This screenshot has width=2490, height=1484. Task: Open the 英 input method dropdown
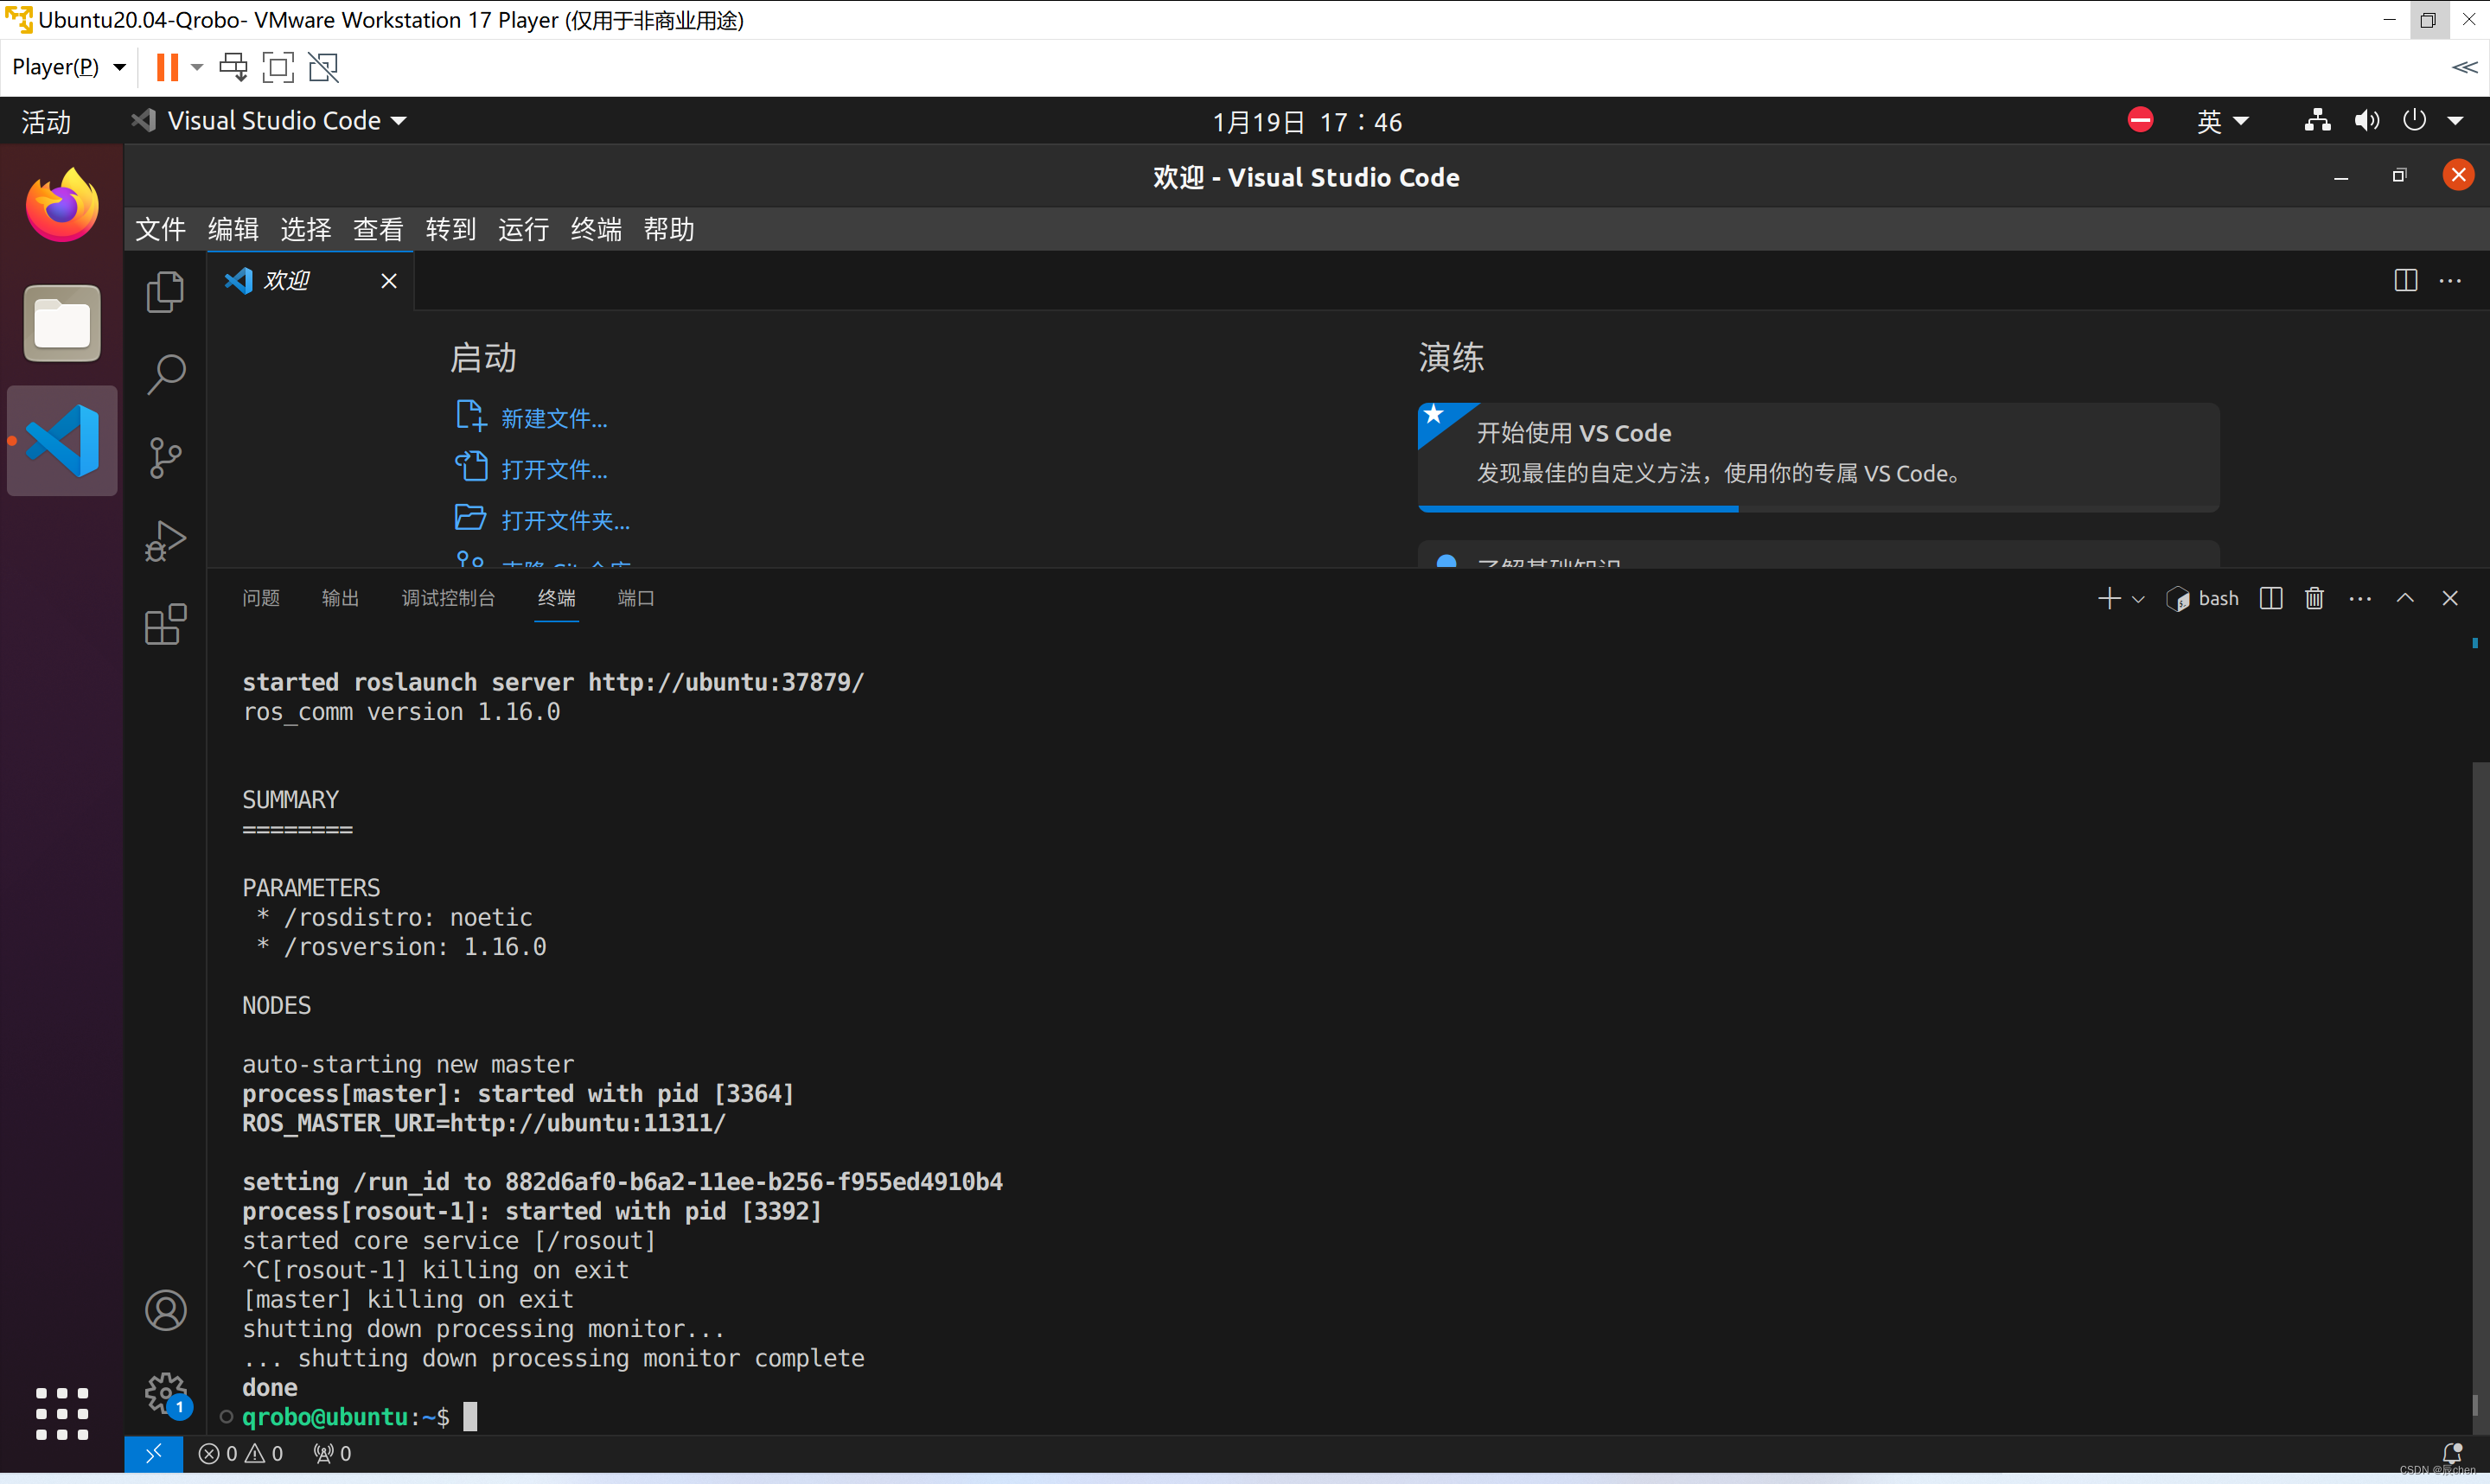coord(2222,121)
